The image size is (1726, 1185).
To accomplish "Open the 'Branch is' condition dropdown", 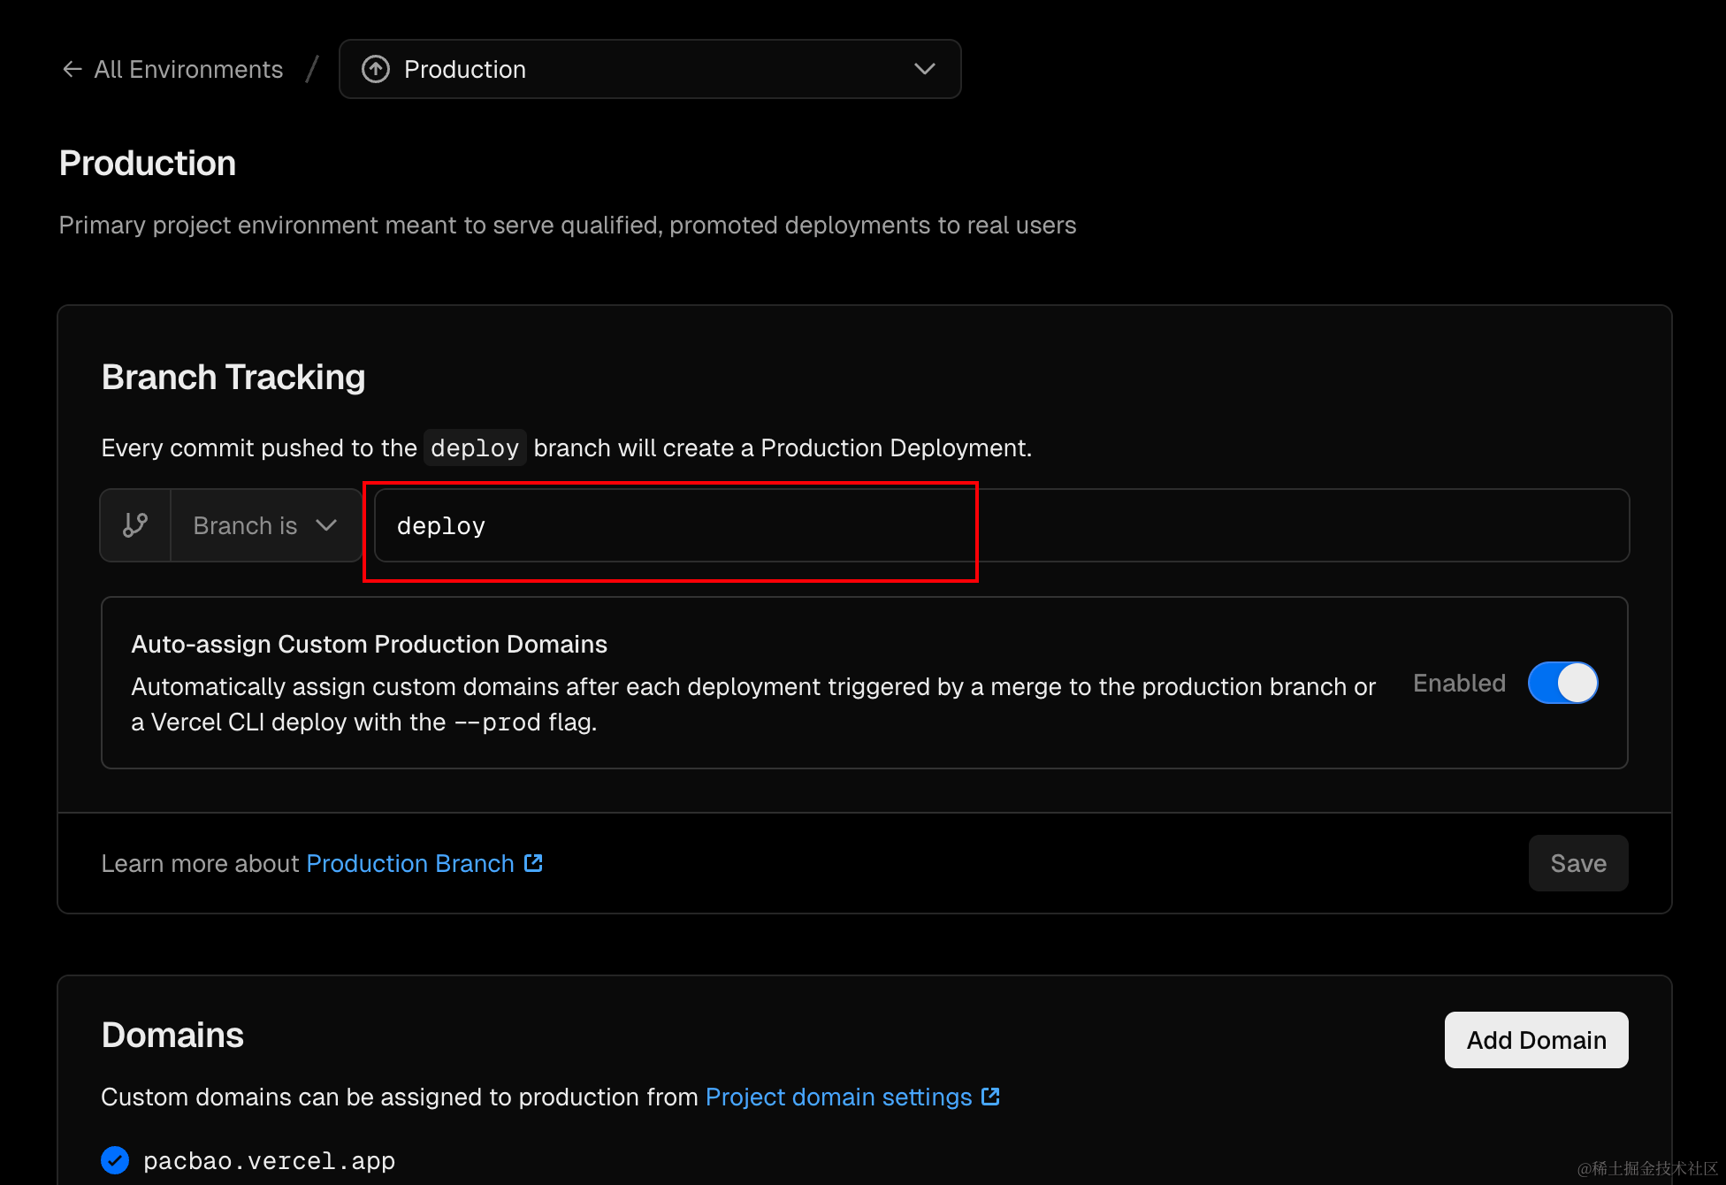I will (x=264, y=525).
